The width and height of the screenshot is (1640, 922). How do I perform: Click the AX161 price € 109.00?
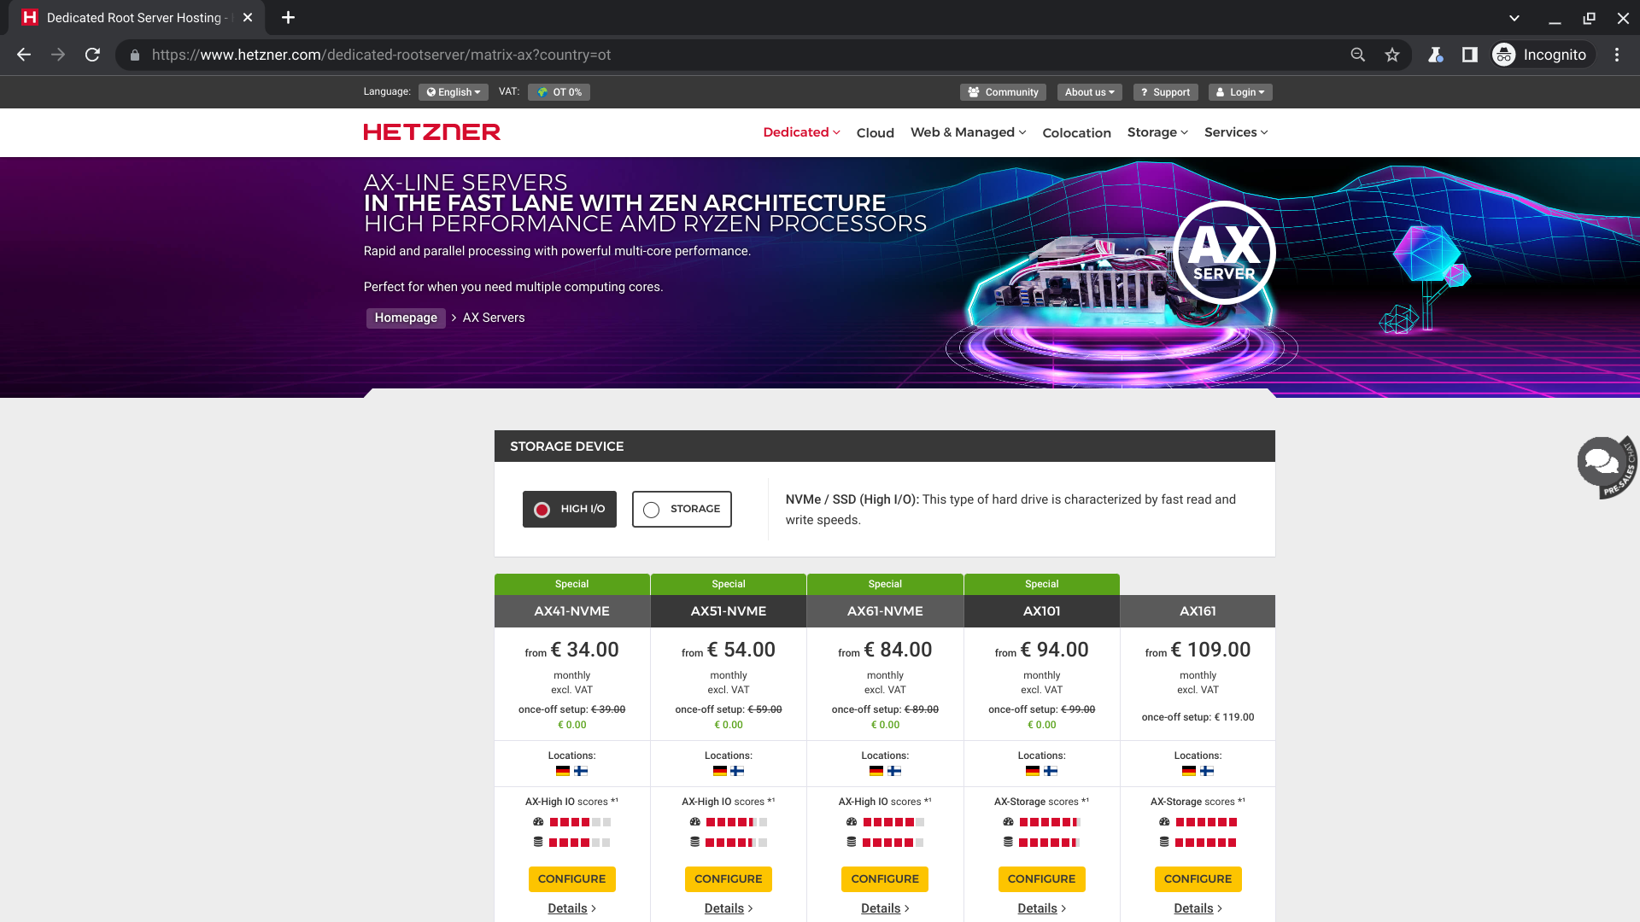(1210, 650)
